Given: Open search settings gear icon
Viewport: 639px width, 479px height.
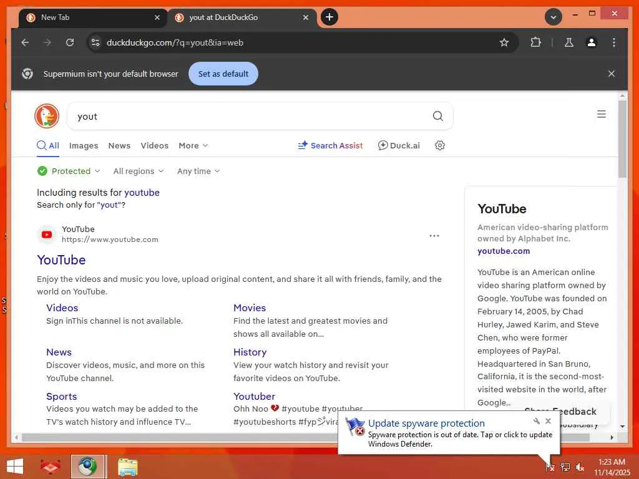Looking at the screenshot, I should pos(439,145).
